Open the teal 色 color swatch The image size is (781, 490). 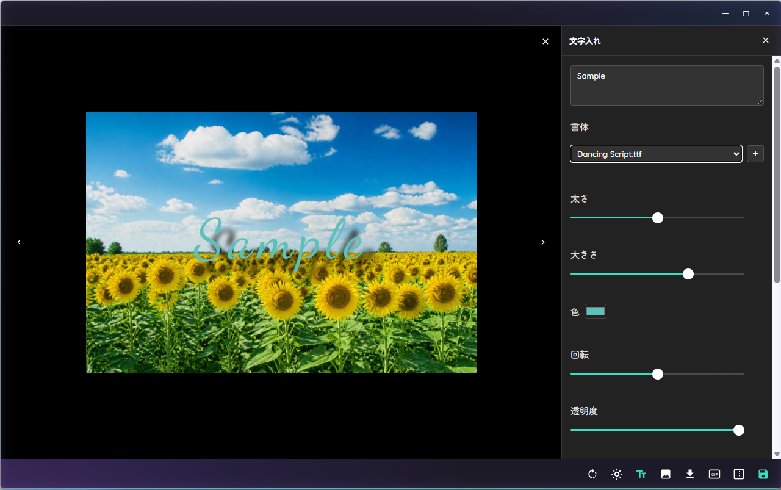[596, 311]
